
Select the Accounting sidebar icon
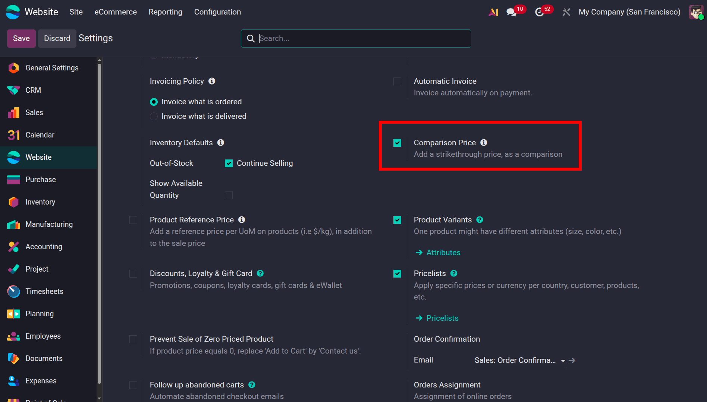(13, 247)
